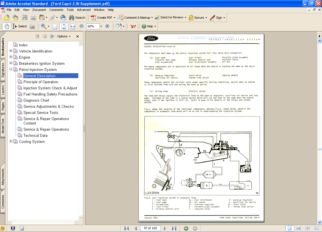Open the Document menu
The height and width of the screenshot is (232, 322).
tap(39, 10)
